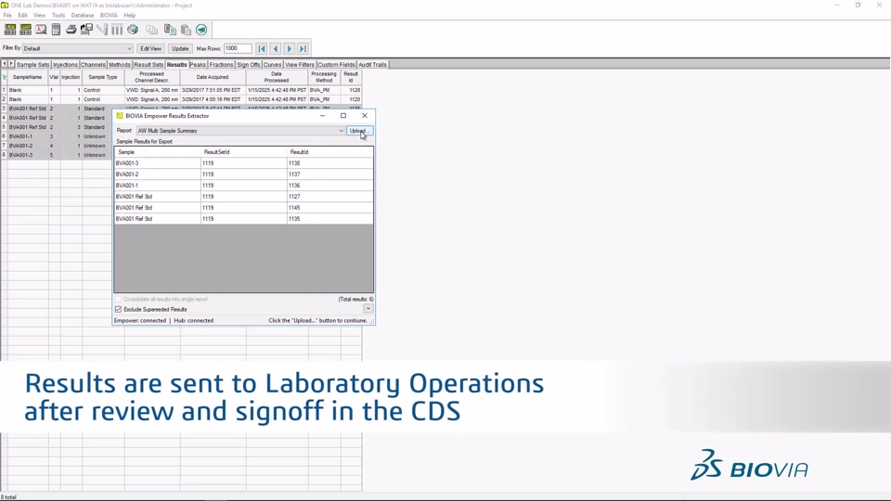891x501 pixels.
Task: Switch to the Injections tab
Action: click(x=65, y=65)
